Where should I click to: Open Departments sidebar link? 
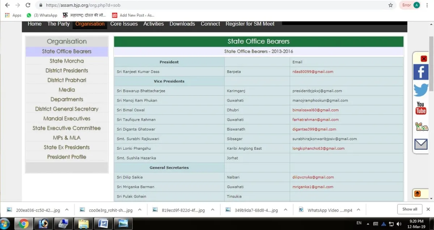coord(67,99)
